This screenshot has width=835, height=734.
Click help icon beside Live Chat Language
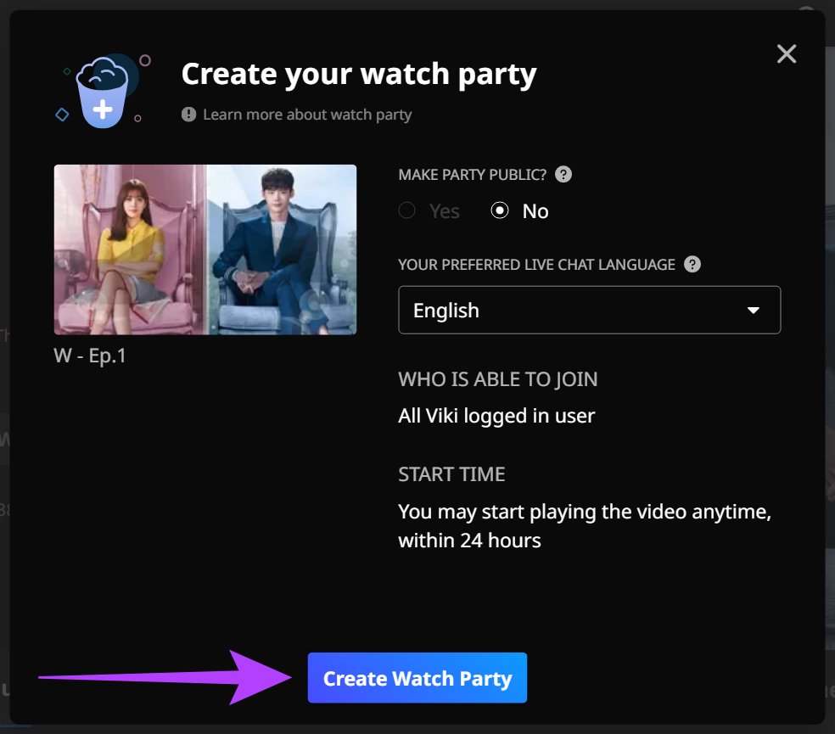692,264
